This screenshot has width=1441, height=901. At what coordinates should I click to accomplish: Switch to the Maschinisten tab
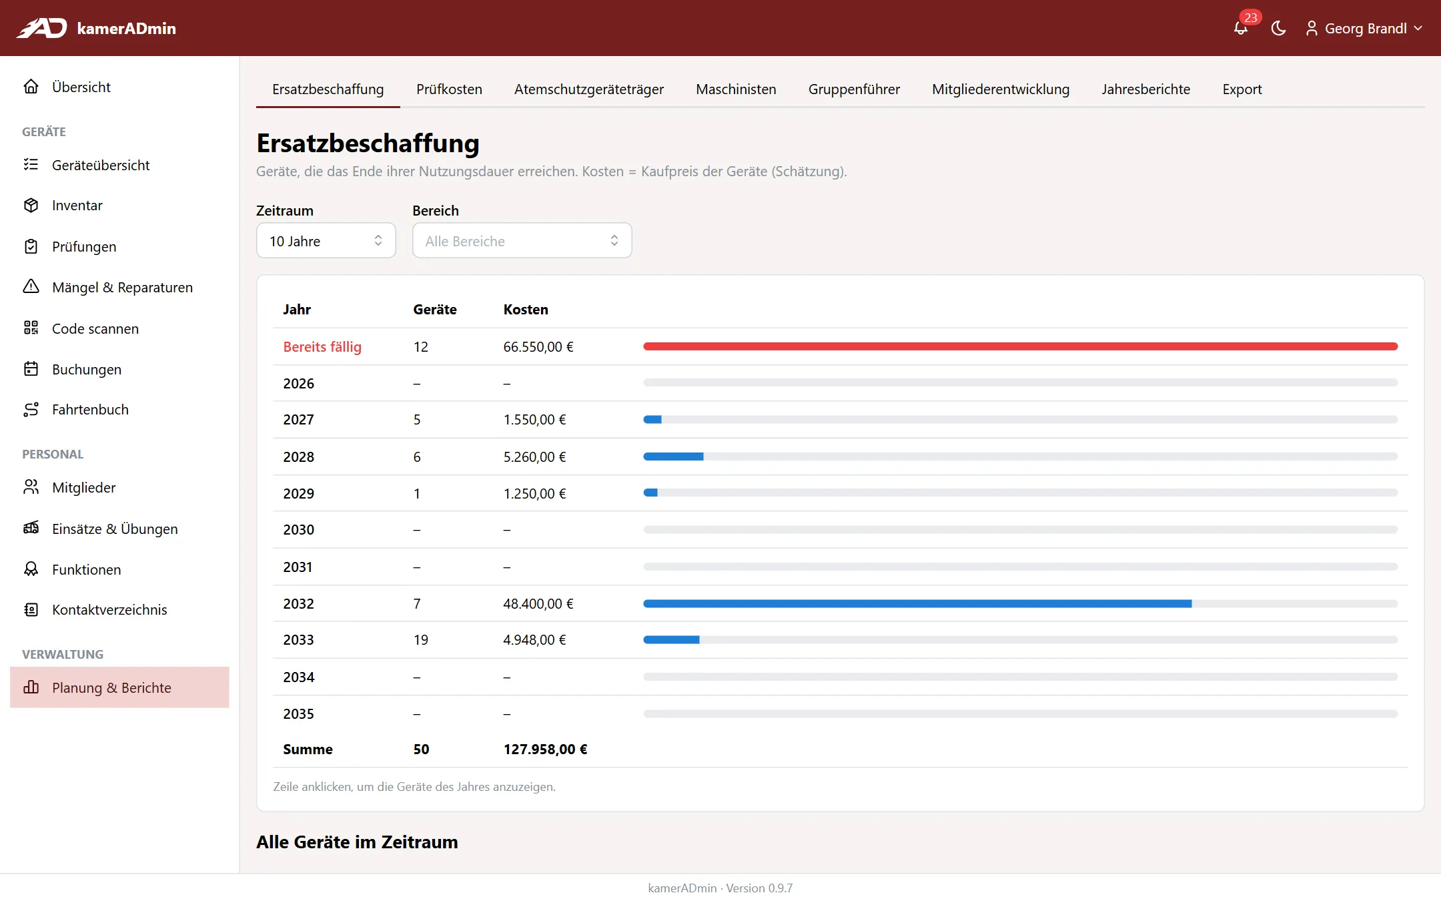pos(736,89)
